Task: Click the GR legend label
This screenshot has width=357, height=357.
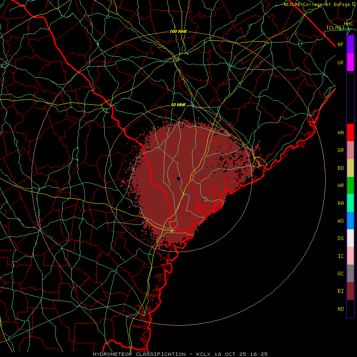Action: (x=340, y=150)
